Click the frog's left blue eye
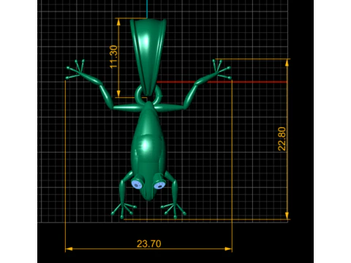 (137, 184)
